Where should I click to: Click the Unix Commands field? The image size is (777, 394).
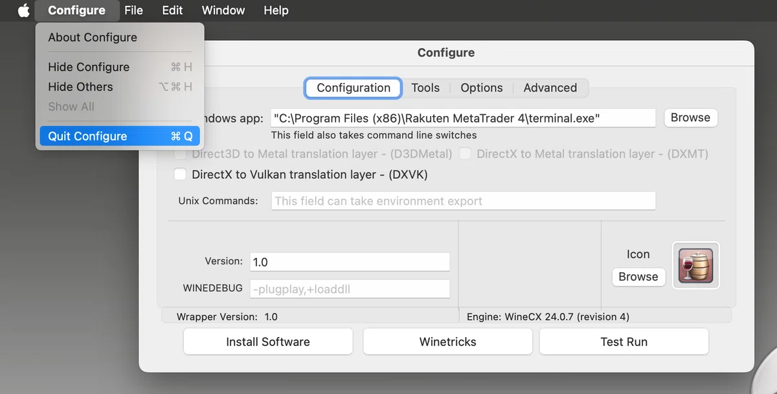[463, 201]
